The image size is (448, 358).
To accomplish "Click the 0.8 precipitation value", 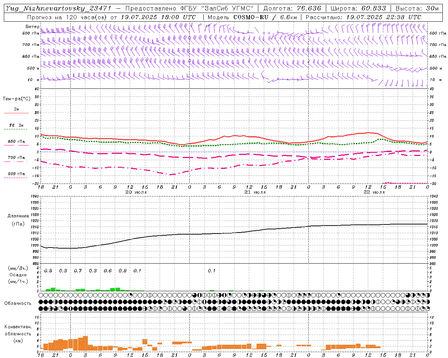I will (122, 271).
